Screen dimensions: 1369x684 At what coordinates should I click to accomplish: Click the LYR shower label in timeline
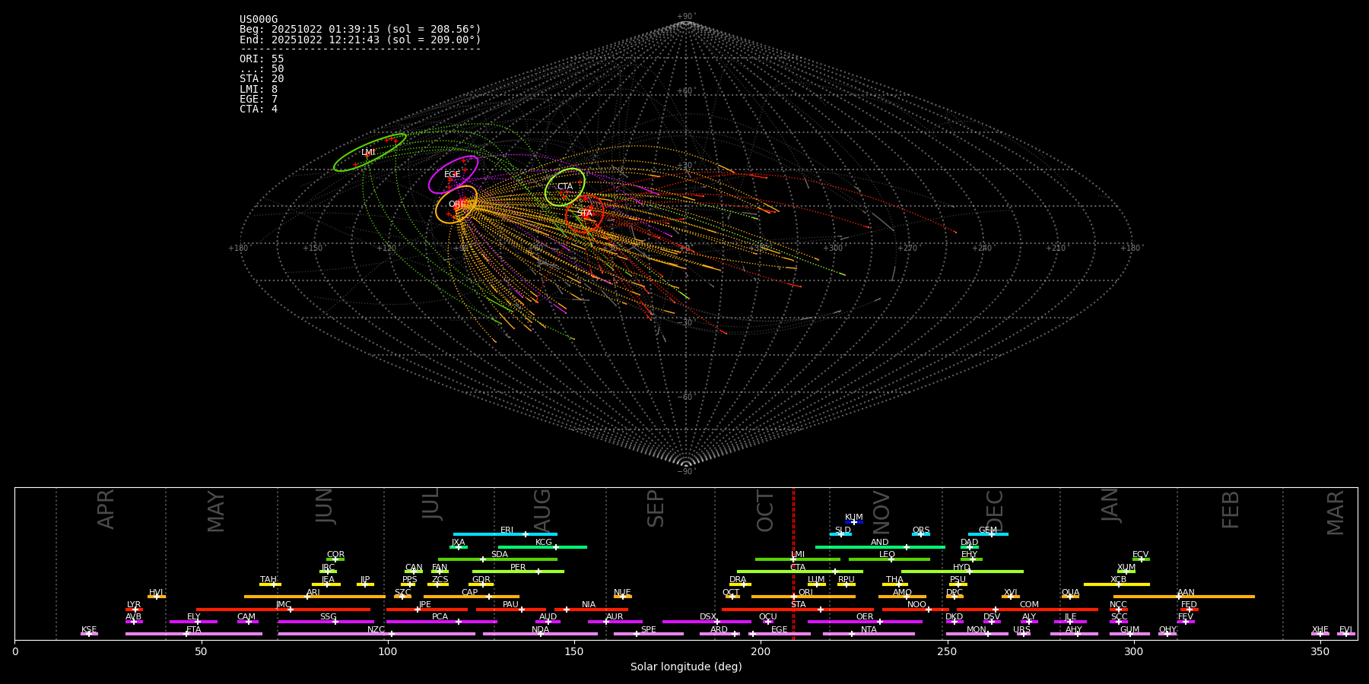point(134,605)
